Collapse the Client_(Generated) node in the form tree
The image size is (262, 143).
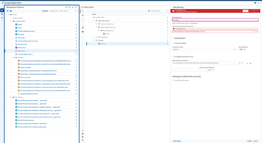click(x=94, y=21)
